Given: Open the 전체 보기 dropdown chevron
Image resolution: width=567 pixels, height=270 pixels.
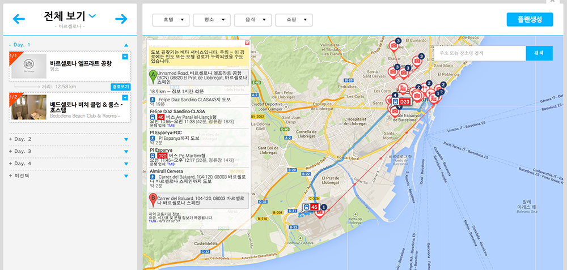Looking at the screenshot, I should click(x=92, y=15).
